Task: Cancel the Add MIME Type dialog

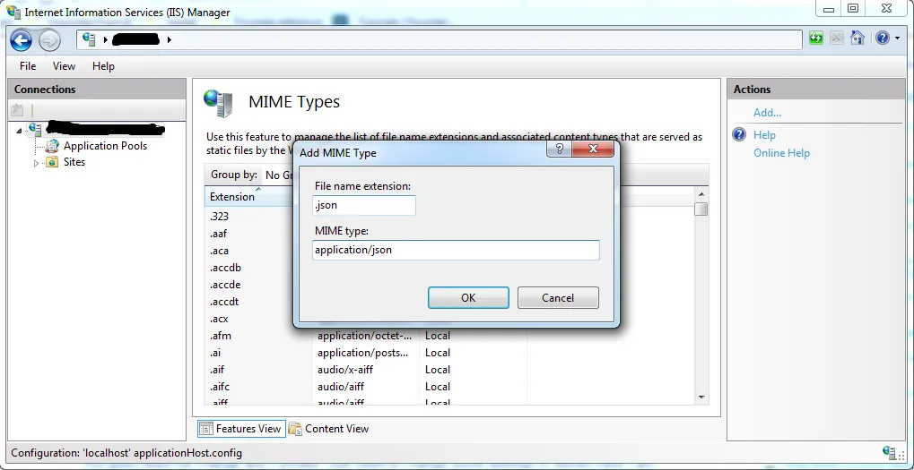Action: point(558,298)
